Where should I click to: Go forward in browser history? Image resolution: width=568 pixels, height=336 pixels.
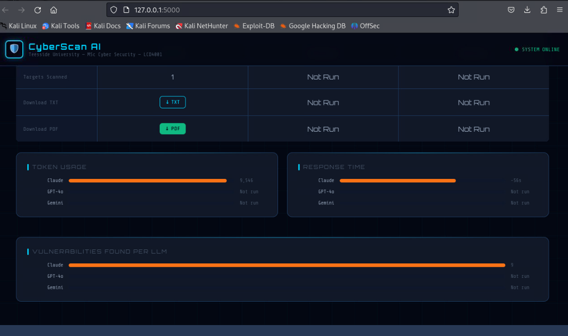coord(21,10)
